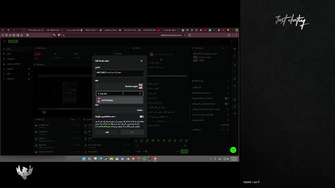Screen dimensions: 335x188
Task: Click TREX_x7 in the activity feed
Action: (42, 138)
